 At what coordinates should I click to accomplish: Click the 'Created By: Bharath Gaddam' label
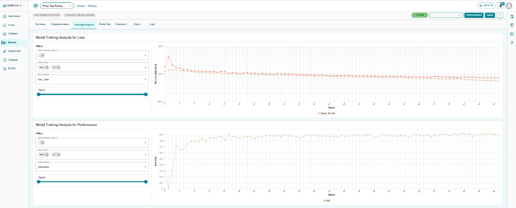pyautogui.click(x=80, y=15)
